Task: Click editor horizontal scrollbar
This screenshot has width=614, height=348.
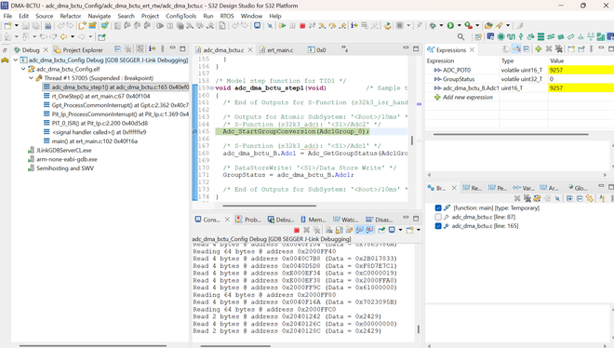Action: click(270, 206)
